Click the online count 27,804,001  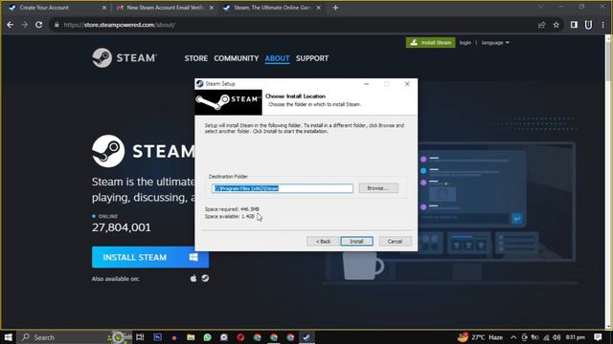coord(122,227)
